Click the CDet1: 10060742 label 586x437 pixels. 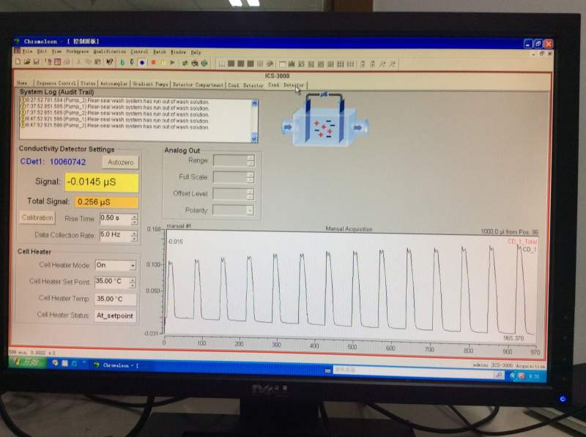point(53,162)
